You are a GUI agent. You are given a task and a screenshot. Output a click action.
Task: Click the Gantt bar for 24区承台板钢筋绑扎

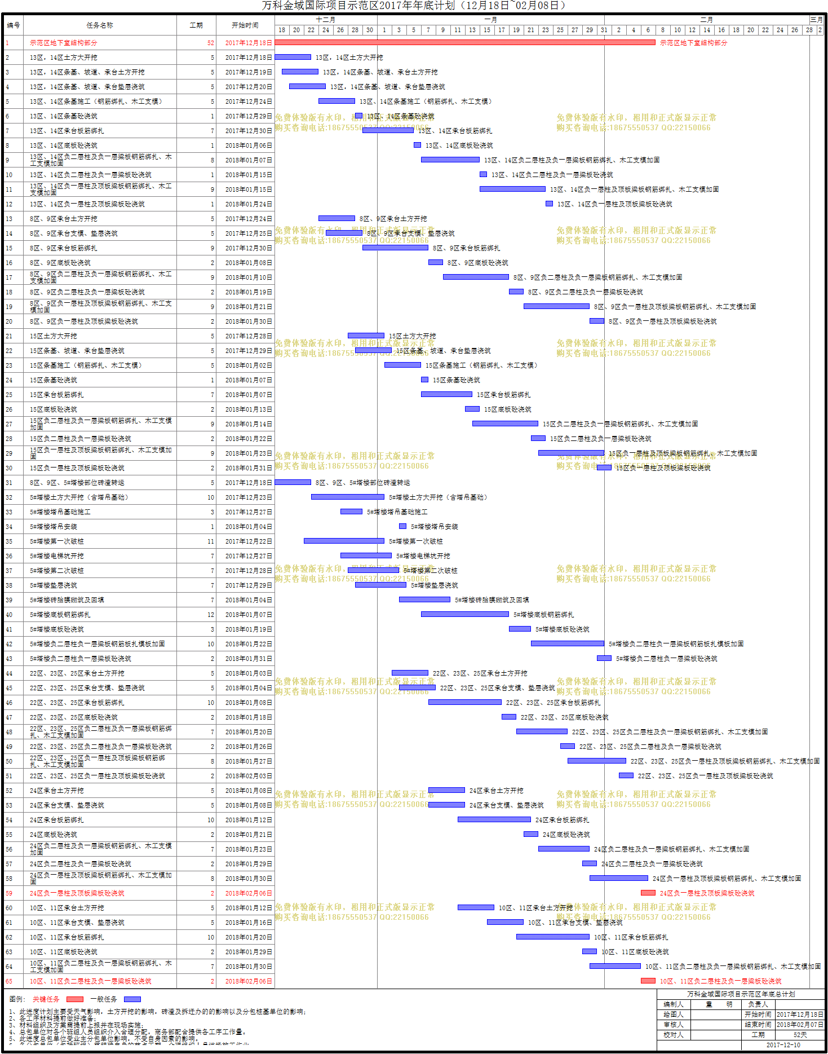[x=494, y=819]
